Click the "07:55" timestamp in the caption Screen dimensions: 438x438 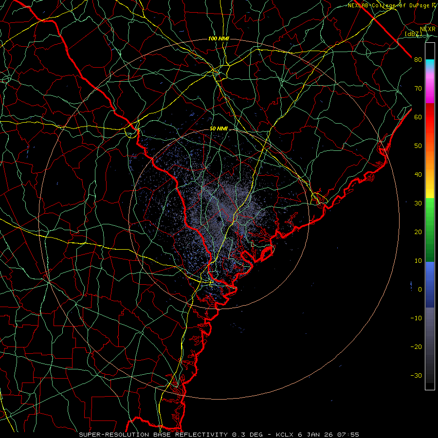pyautogui.click(x=348, y=435)
